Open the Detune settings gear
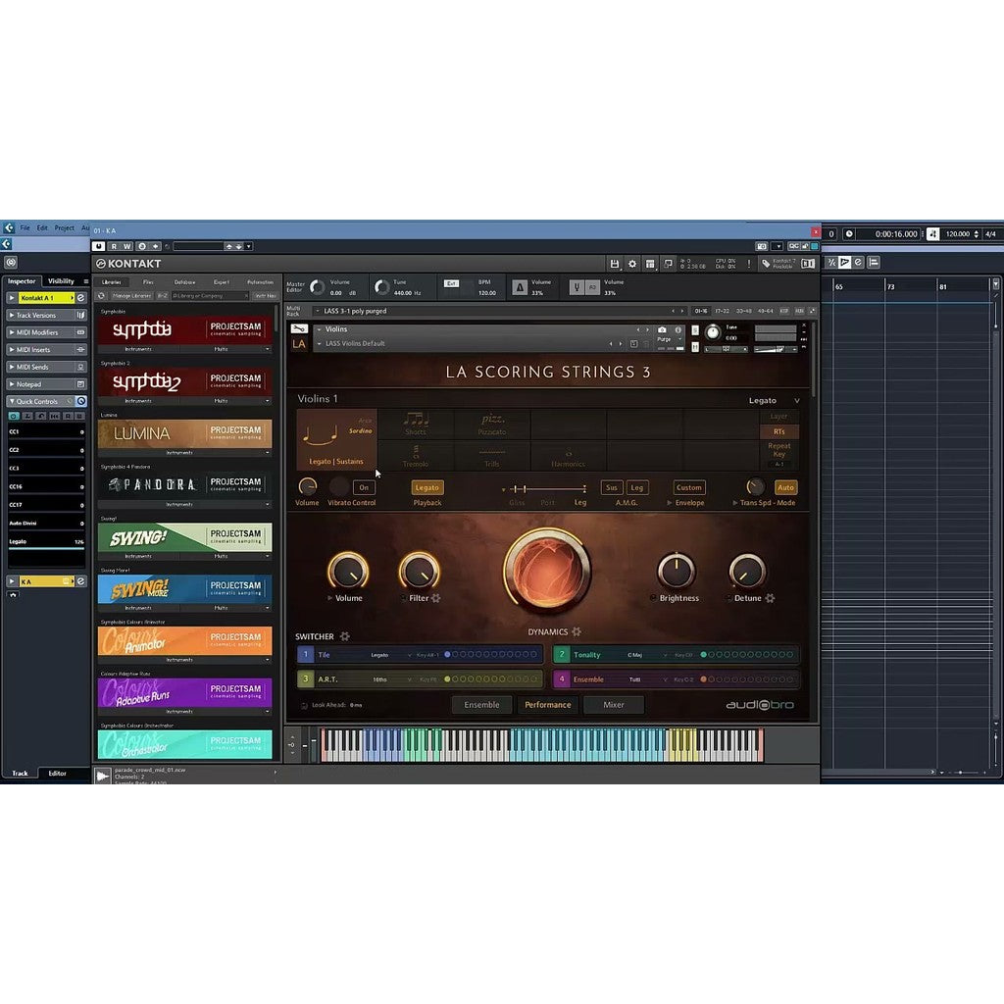The height and width of the screenshot is (1004, 1004). pos(771,598)
